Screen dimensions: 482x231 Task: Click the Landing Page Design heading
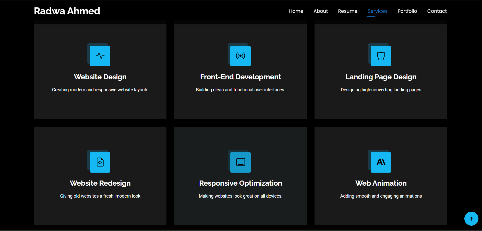tap(381, 77)
